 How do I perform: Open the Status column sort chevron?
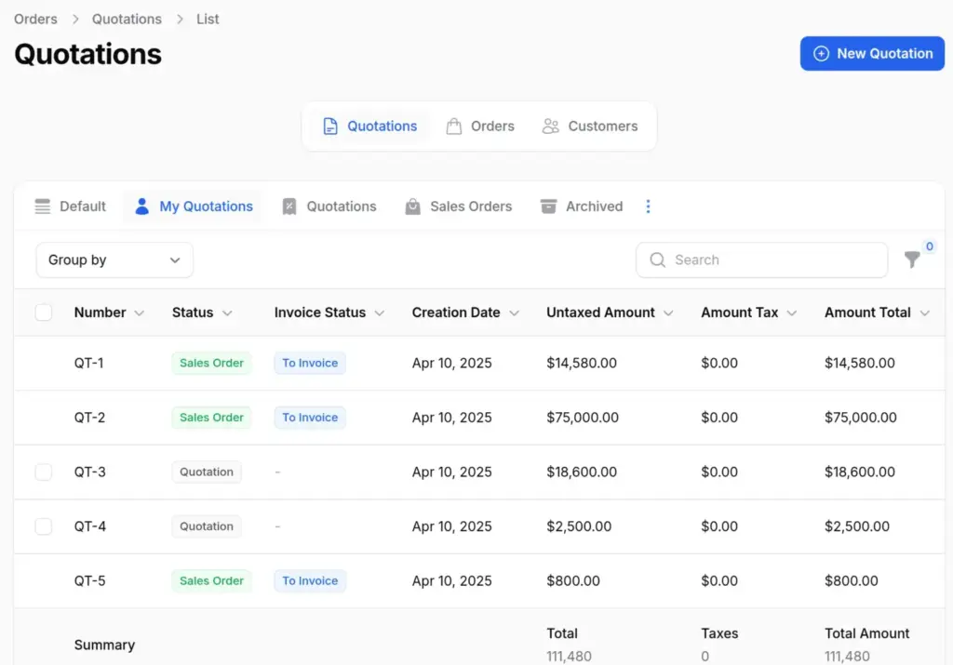[x=227, y=313]
